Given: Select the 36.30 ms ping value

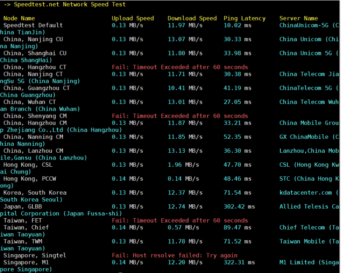Looking at the screenshot, I should (x=238, y=151).
